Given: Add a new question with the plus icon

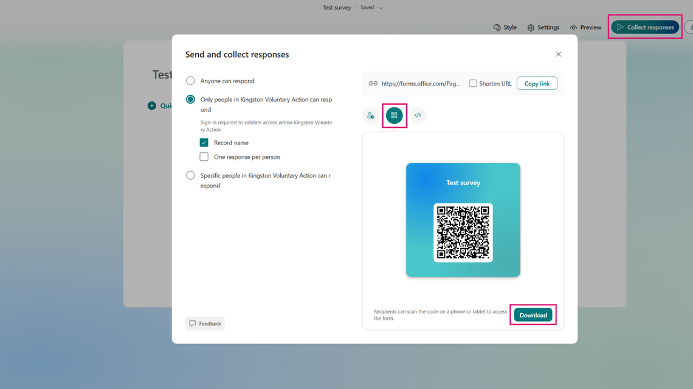Looking at the screenshot, I should [151, 105].
